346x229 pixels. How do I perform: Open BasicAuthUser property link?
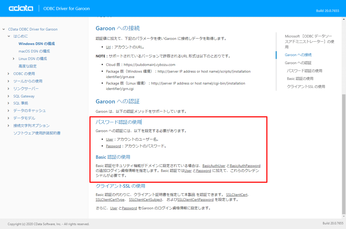point(214,166)
